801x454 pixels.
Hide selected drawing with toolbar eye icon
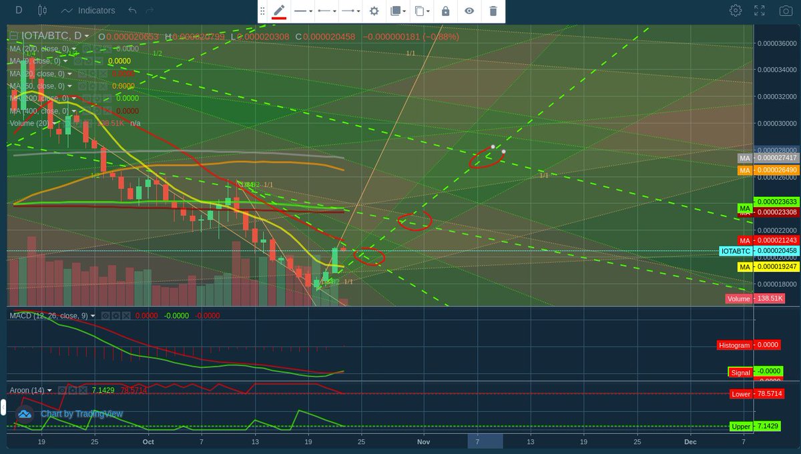coord(469,11)
